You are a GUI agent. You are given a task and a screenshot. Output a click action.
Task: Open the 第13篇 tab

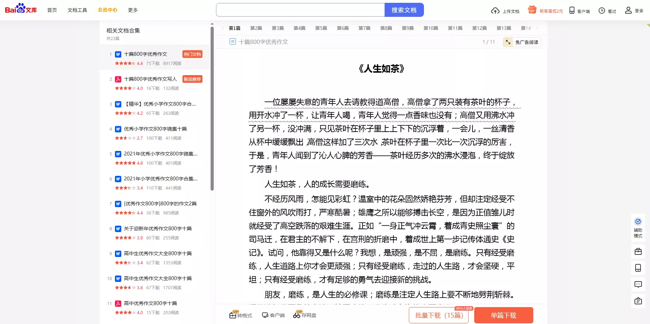tap(504, 28)
